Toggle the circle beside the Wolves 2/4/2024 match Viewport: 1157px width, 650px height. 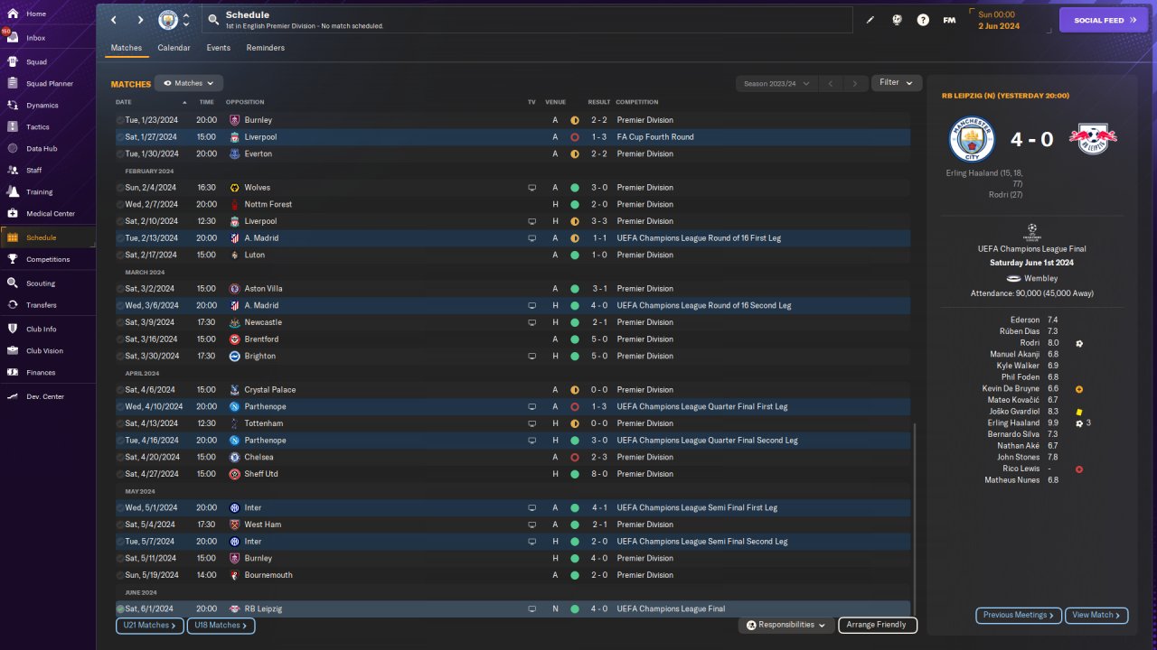120,188
